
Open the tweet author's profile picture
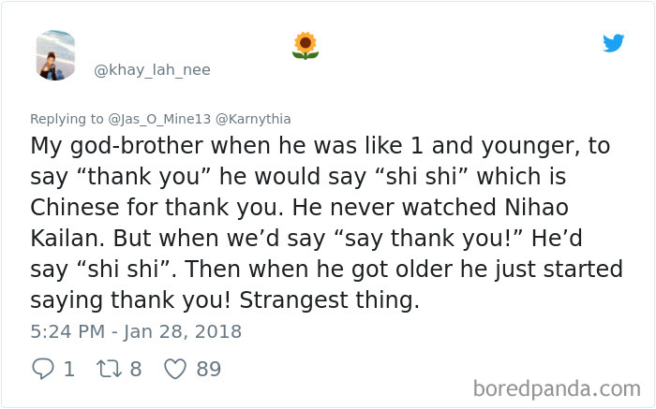coord(56,55)
